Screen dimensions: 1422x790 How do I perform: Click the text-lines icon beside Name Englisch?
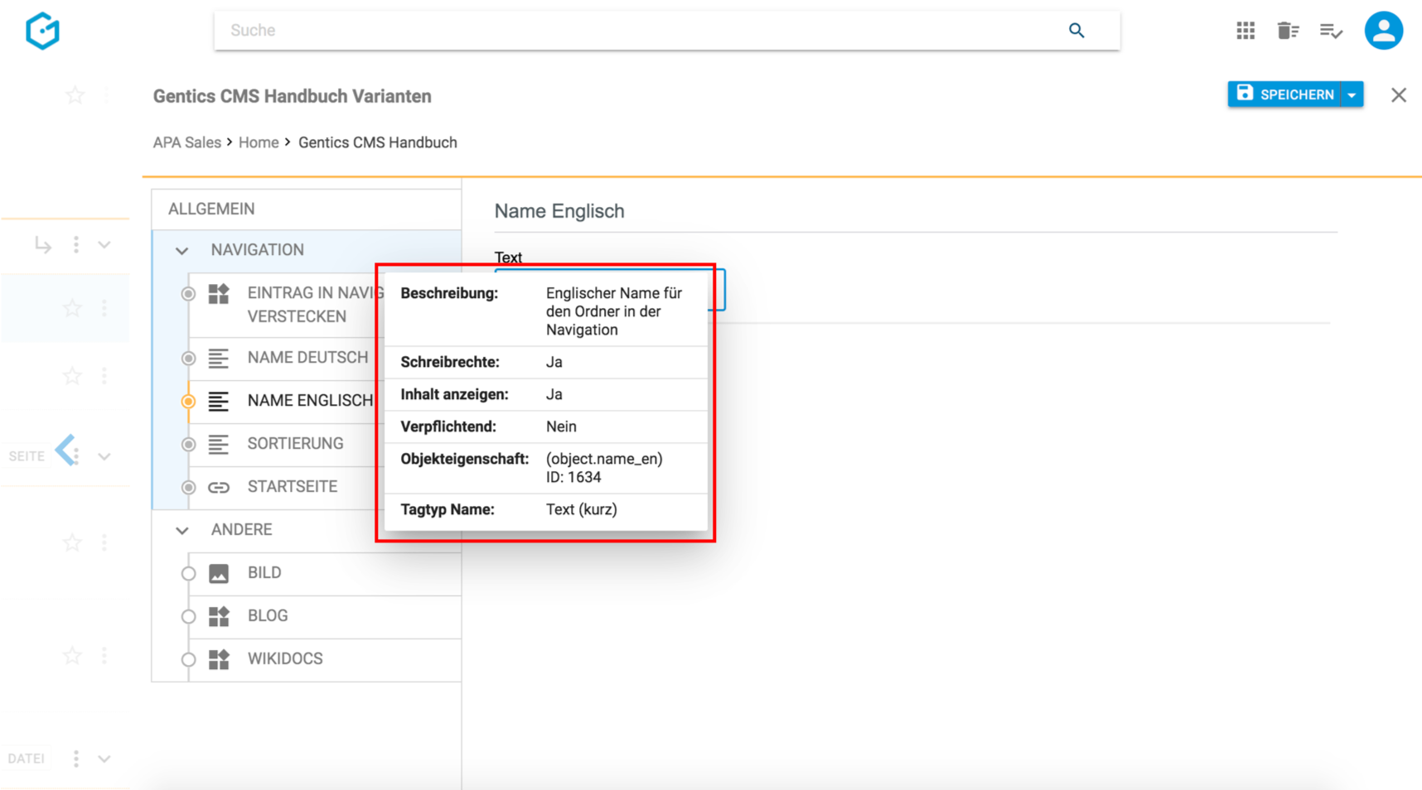click(x=219, y=402)
